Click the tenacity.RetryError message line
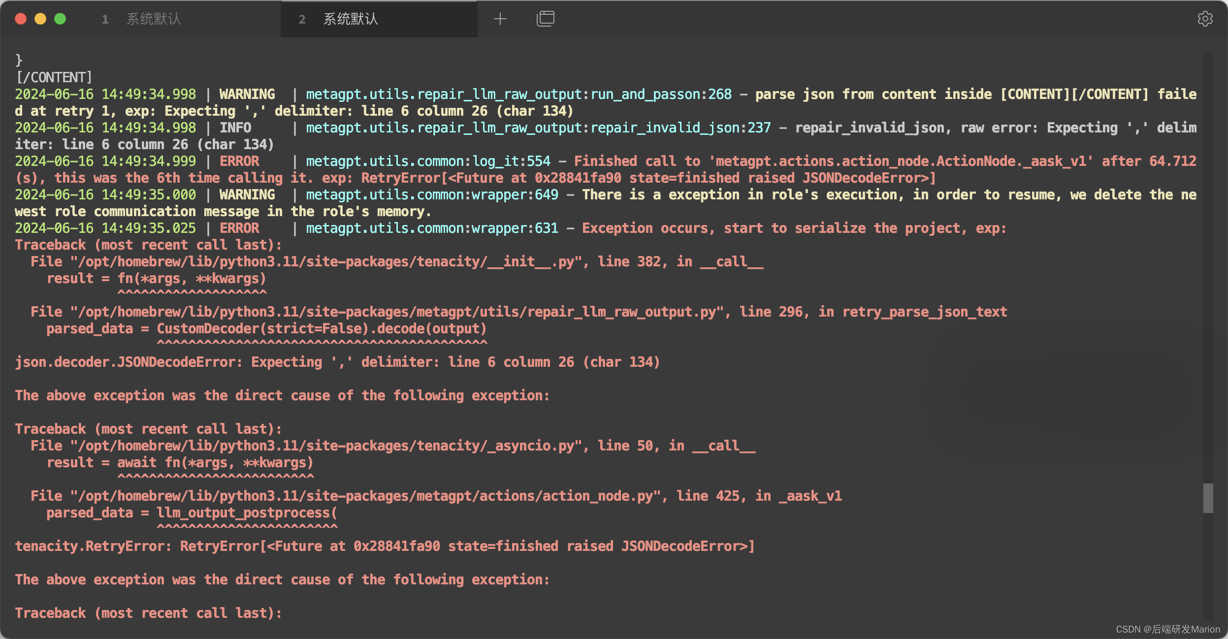This screenshot has width=1228, height=639. pyautogui.click(x=384, y=546)
